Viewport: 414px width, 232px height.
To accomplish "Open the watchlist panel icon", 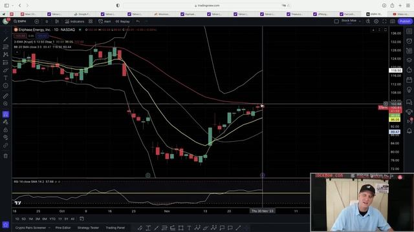I will (x=409, y=32).
